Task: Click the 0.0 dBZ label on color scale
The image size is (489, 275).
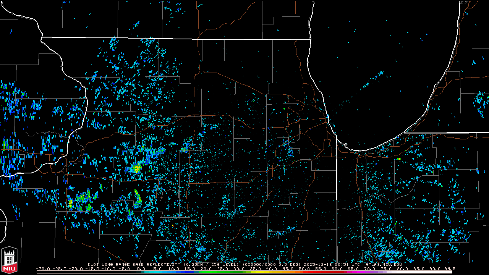Action: (x=141, y=269)
